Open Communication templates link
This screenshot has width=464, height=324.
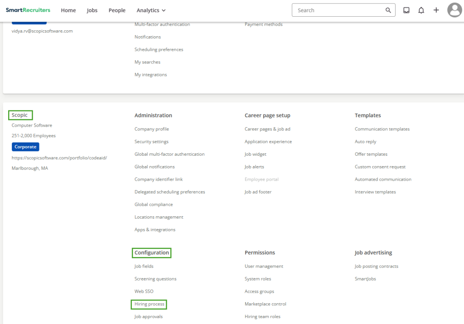click(382, 129)
